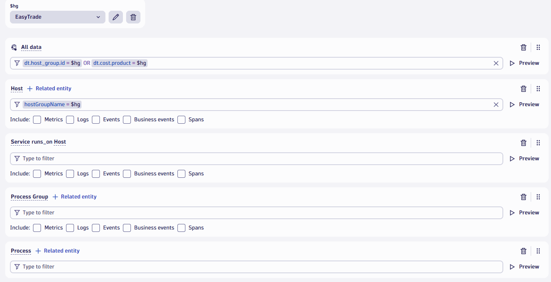Tick the Spans checkbox under Process Group

pos(181,228)
